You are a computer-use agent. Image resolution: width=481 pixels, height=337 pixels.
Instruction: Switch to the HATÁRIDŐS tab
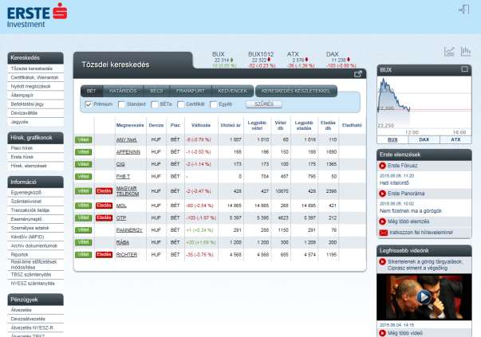(x=123, y=91)
